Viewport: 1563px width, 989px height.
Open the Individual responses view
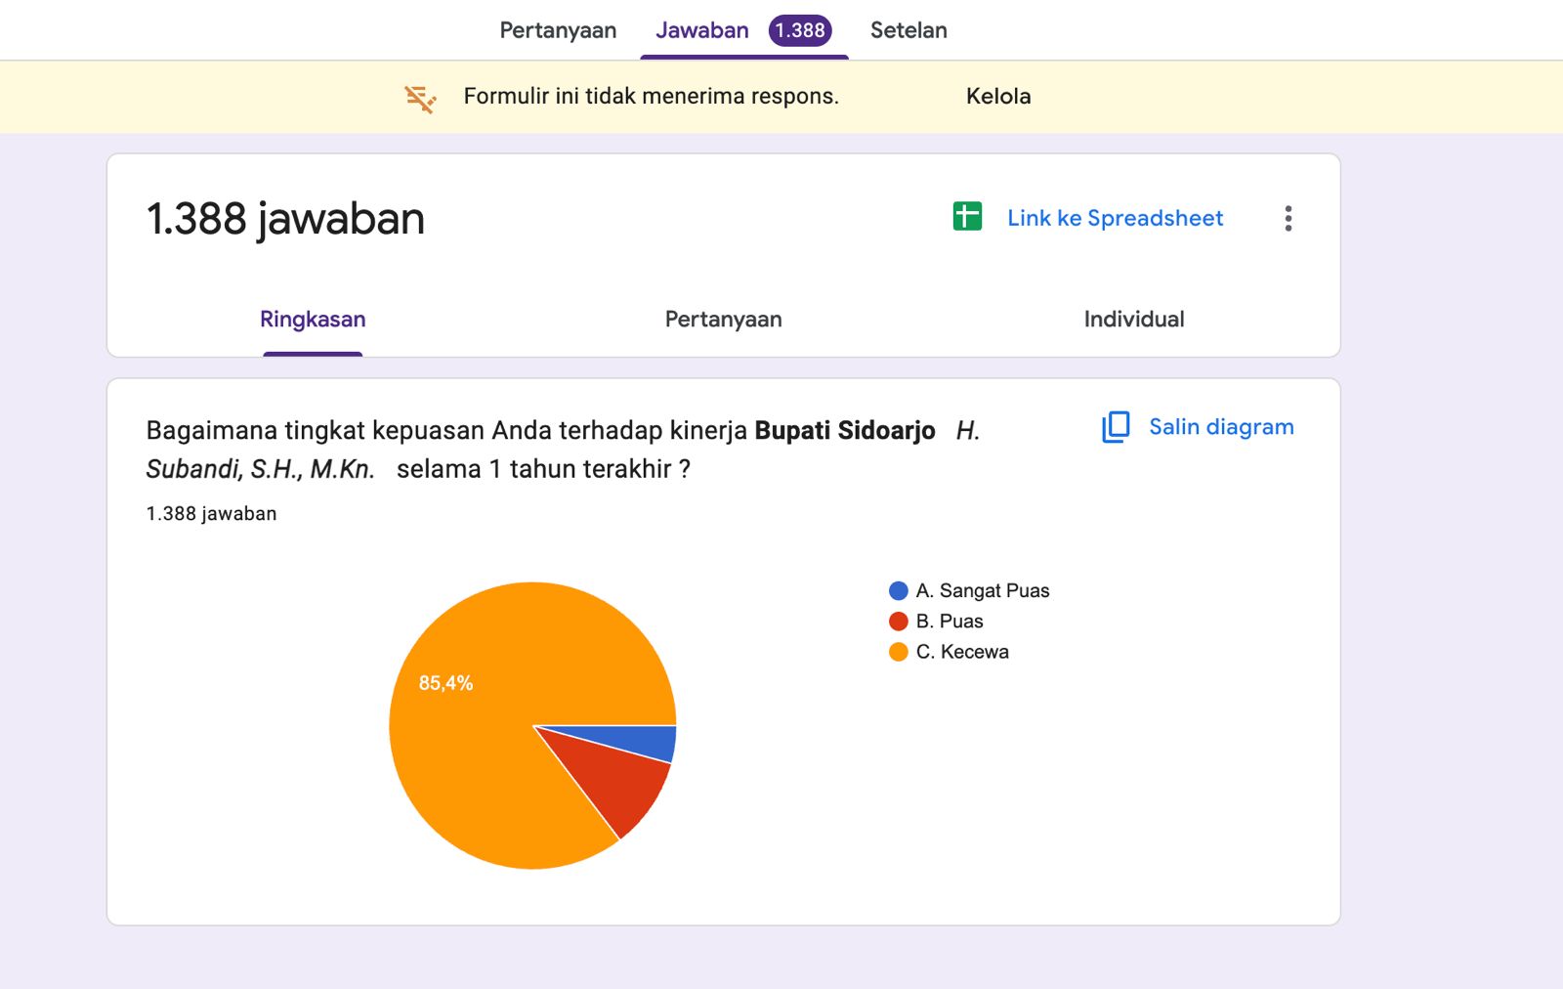1133,320
